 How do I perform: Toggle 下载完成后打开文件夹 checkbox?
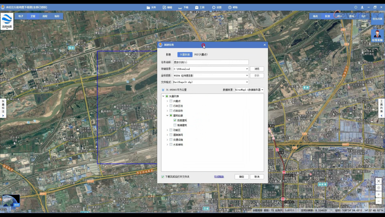[x=163, y=177]
